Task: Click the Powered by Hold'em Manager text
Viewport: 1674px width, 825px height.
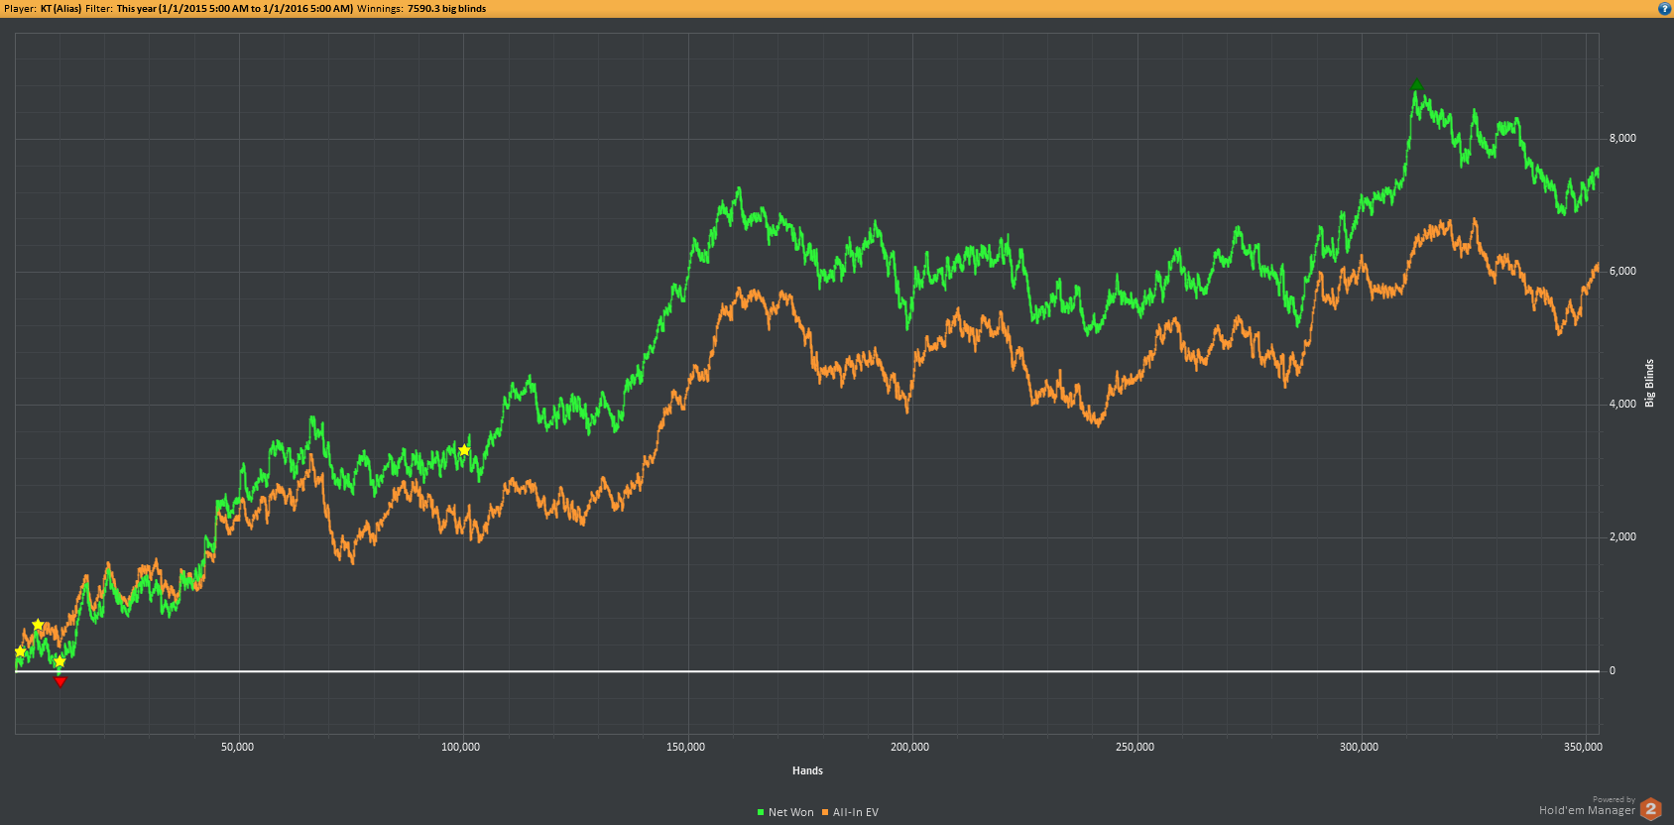Action: (1587, 806)
